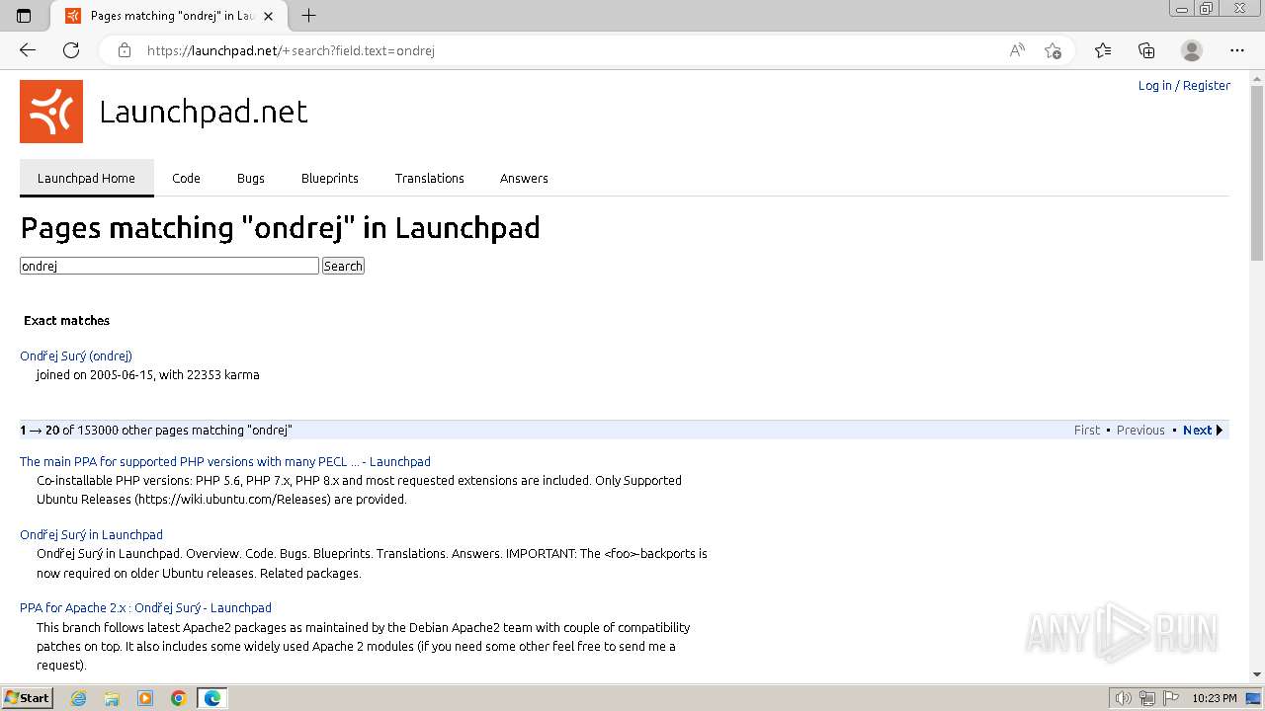This screenshot has height=711, width=1265.
Task: Open the Favorites list icon
Action: pyautogui.click(x=1103, y=50)
